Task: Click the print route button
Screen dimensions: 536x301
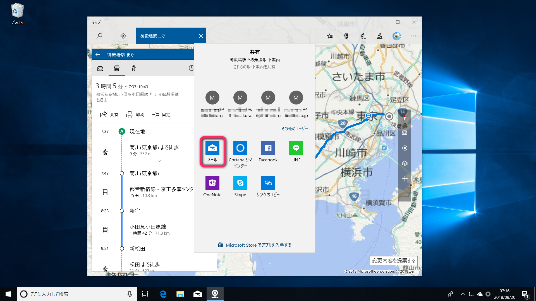Action: 135,115
